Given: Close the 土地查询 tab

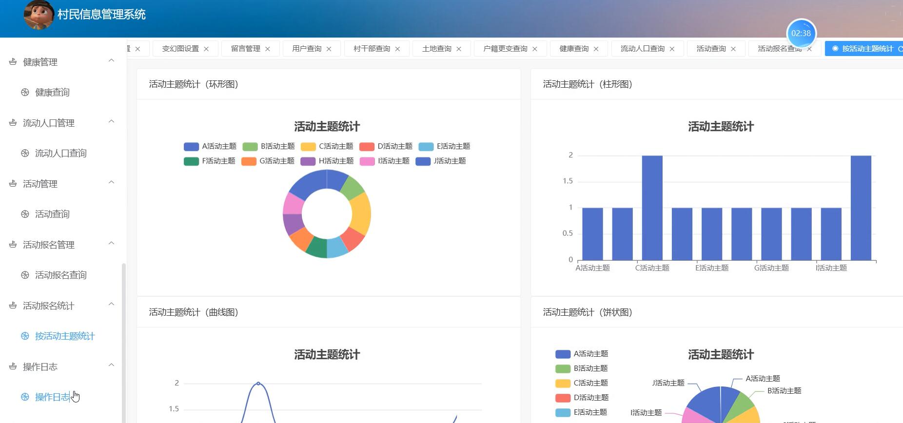Looking at the screenshot, I should tap(459, 49).
